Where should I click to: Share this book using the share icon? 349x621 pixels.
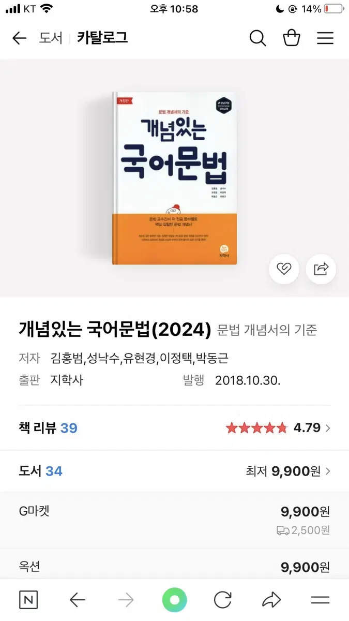pyautogui.click(x=321, y=269)
